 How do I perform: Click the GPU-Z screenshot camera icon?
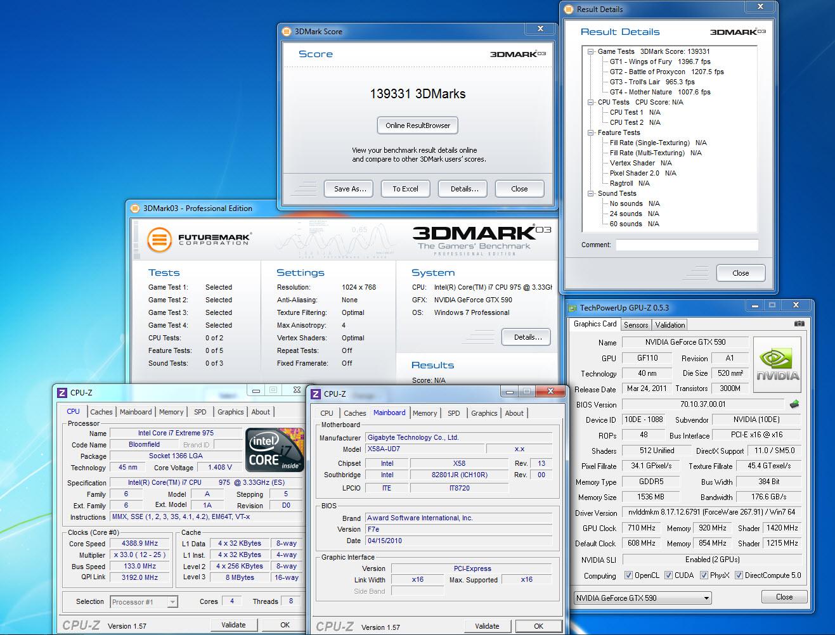[799, 324]
